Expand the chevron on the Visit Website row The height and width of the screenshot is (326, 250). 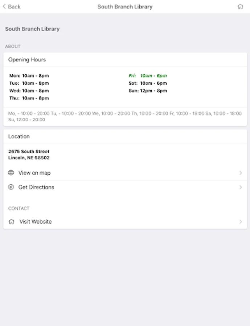(x=241, y=222)
